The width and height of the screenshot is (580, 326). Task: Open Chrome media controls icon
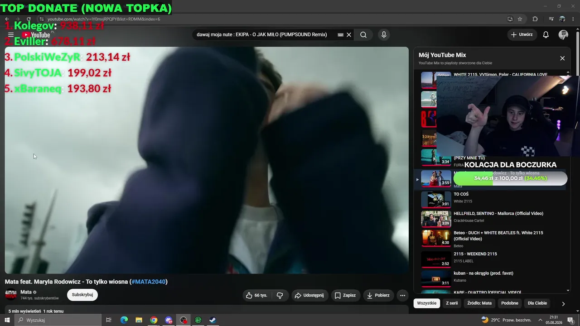pyautogui.click(x=551, y=19)
